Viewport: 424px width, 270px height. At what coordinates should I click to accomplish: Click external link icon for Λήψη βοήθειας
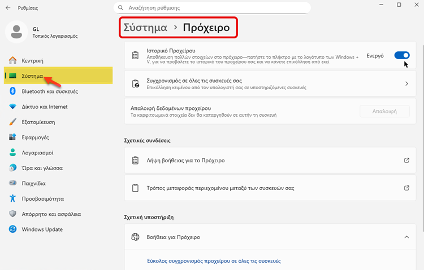click(x=406, y=160)
